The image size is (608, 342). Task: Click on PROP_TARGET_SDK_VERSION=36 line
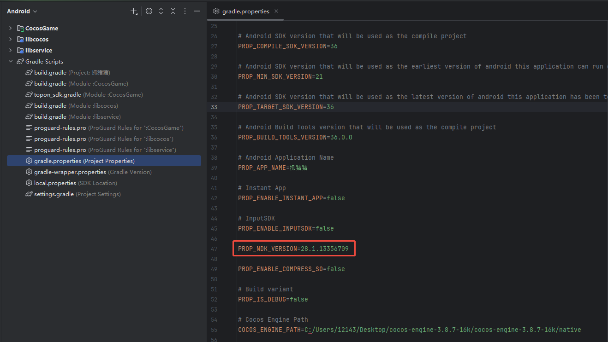pos(286,107)
